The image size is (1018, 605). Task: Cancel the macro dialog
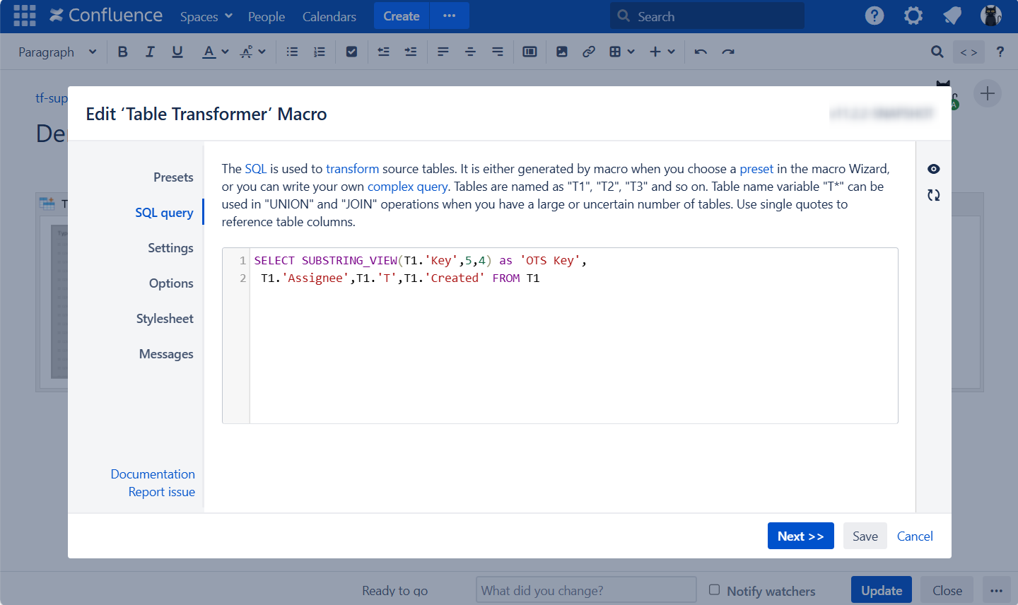coord(915,536)
